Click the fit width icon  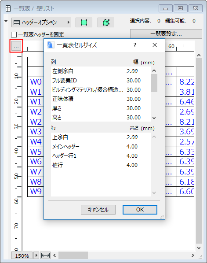(45, 256)
